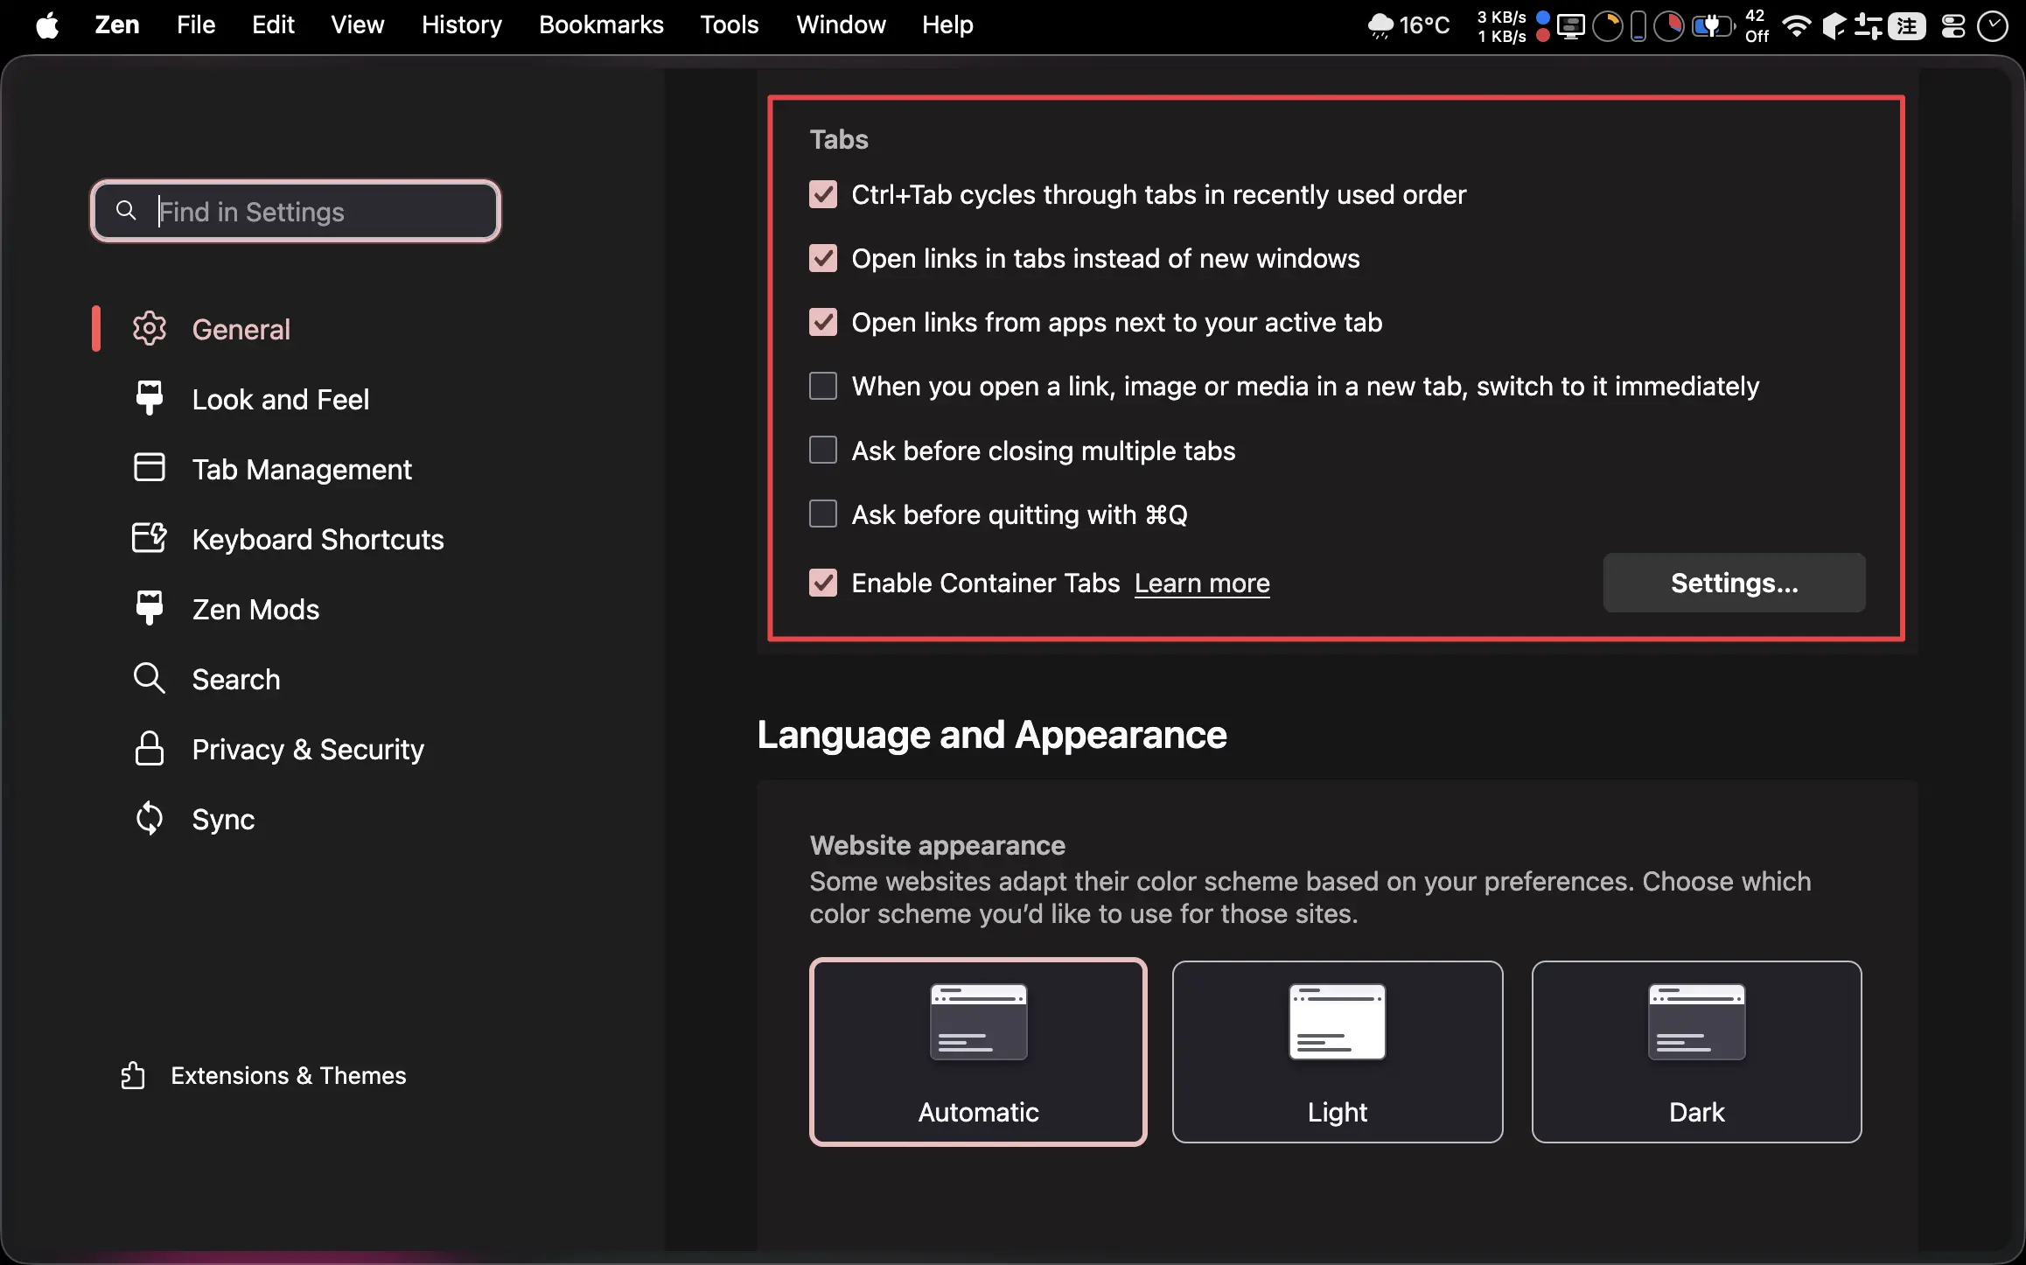Viewport: 2026px width, 1265px height.
Task: Disable Enable Container Tabs checkbox
Action: (x=822, y=583)
